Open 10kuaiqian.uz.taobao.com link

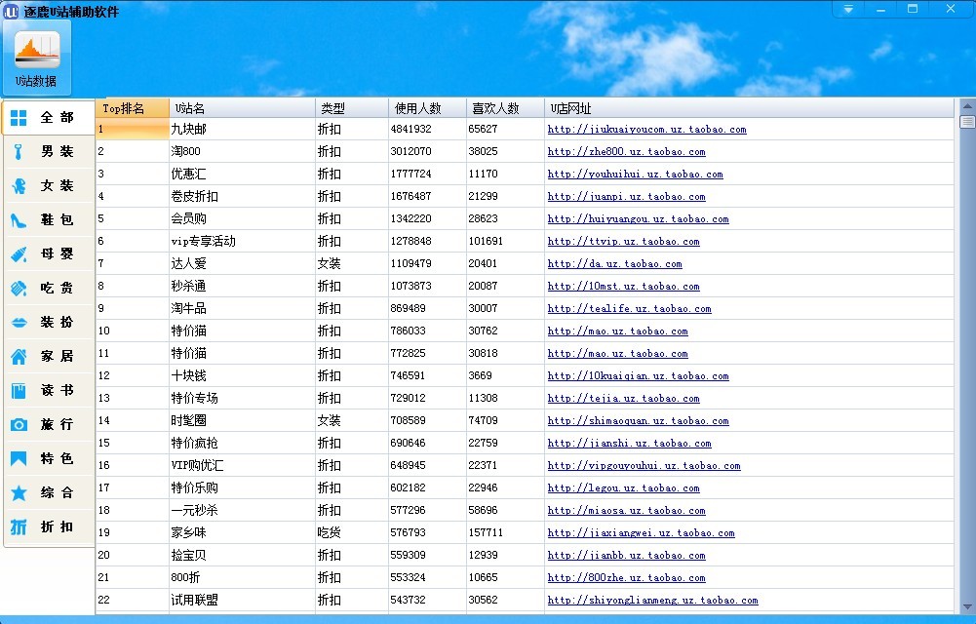tap(638, 375)
